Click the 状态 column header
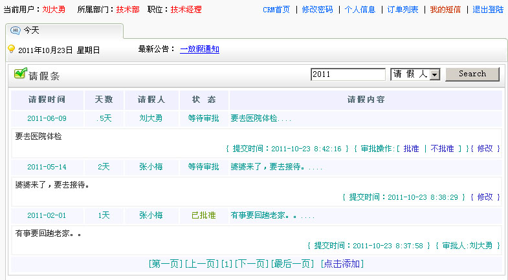Viewport: 508px width, 280px height. (x=204, y=100)
